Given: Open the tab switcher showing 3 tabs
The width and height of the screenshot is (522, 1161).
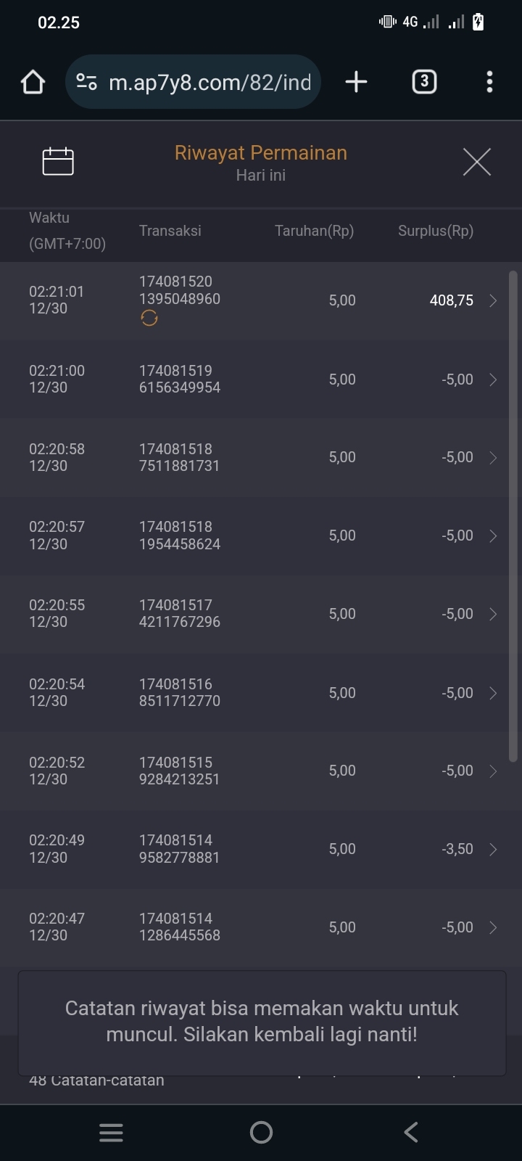Looking at the screenshot, I should (424, 82).
